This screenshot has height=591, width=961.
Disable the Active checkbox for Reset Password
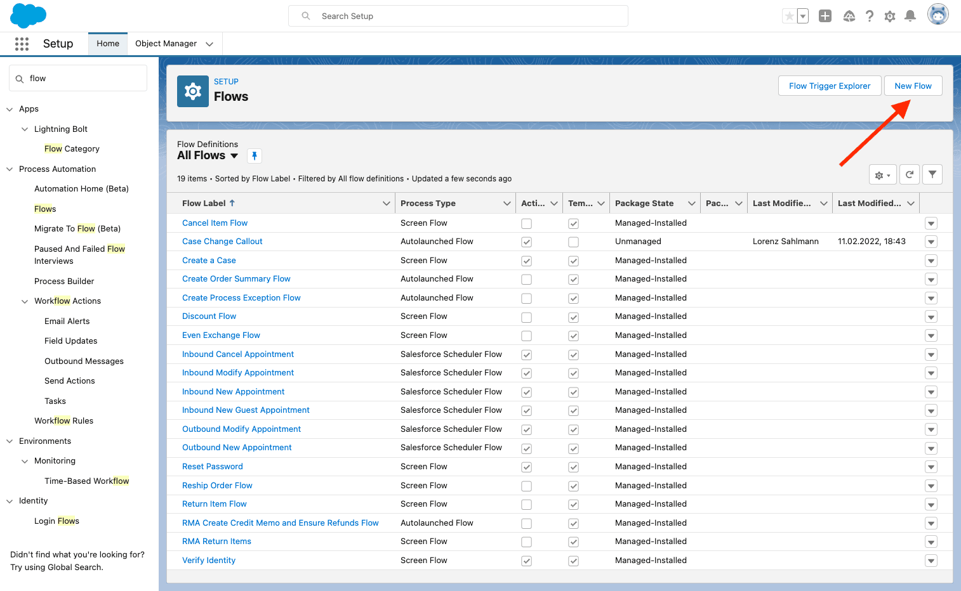click(526, 467)
